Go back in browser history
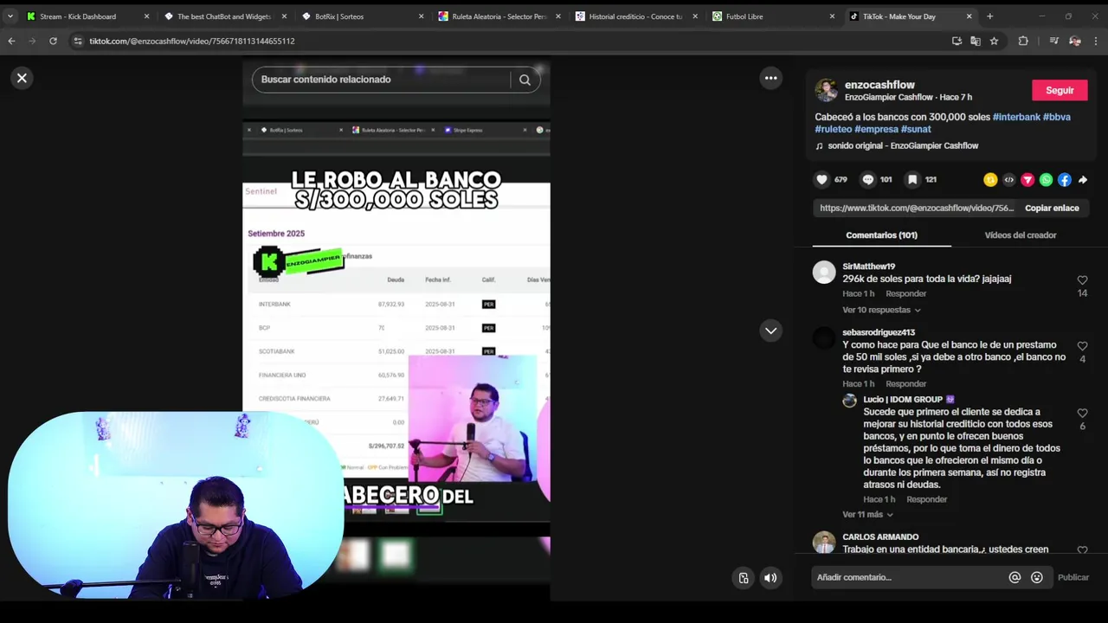The image size is (1108, 623). (11, 41)
